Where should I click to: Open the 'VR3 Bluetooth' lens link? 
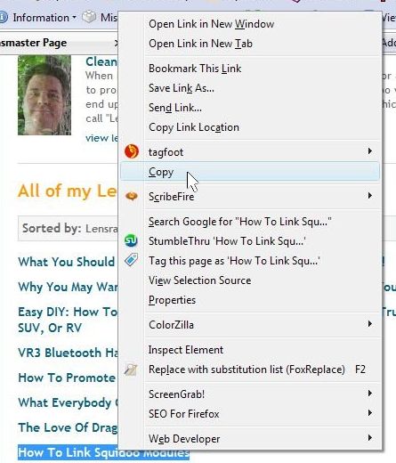pos(68,353)
